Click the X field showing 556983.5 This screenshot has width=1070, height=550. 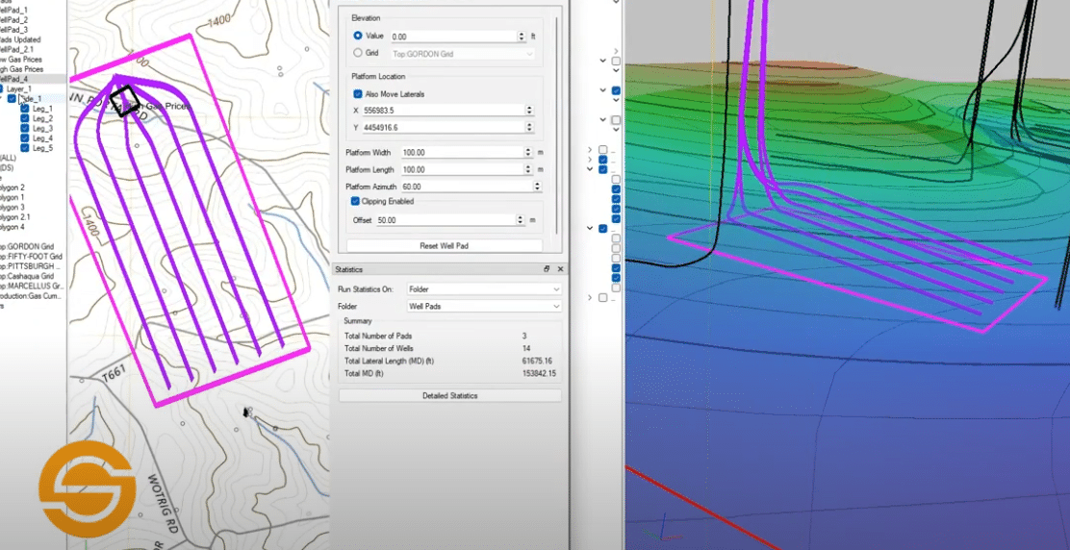click(x=443, y=111)
